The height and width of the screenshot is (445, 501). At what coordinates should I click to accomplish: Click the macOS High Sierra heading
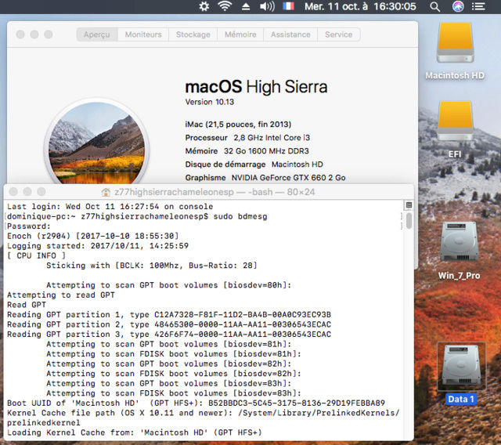tap(256, 87)
